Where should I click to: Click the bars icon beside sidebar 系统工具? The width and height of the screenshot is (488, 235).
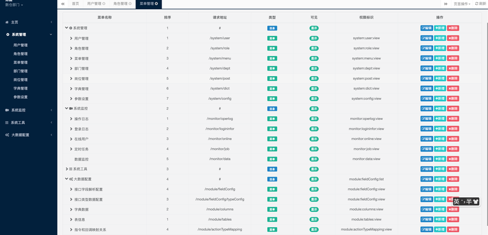click(7, 122)
